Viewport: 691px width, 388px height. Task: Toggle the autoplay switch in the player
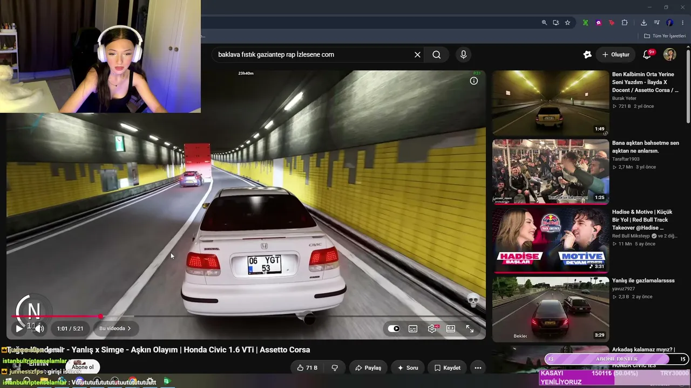[x=394, y=329]
